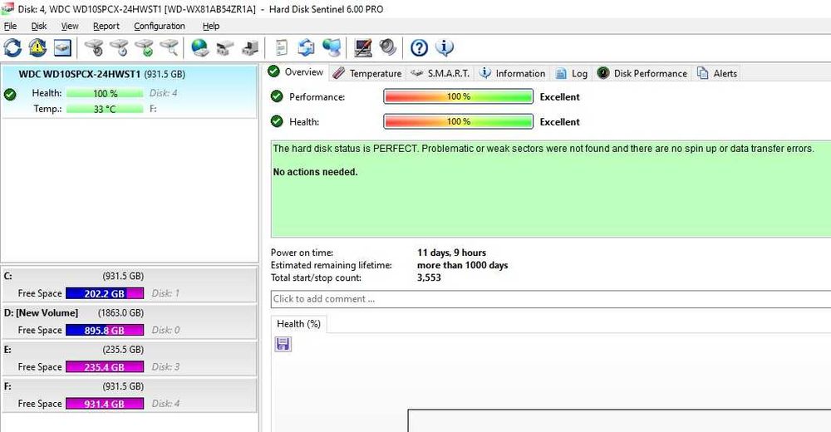The height and width of the screenshot is (432, 831).
Task: Click the disk window toolbar icon
Action: tap(62, 47)
